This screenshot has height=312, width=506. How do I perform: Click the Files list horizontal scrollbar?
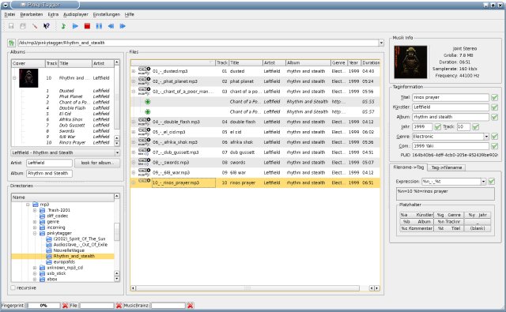(x=247, y=288)
